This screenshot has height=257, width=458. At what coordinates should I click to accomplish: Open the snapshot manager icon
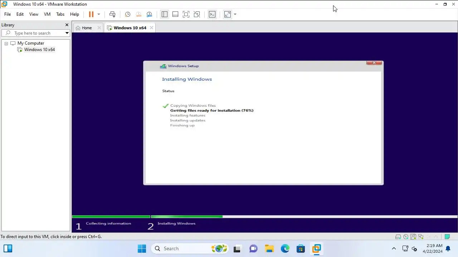pyautogui.click(x=149, y=14)
